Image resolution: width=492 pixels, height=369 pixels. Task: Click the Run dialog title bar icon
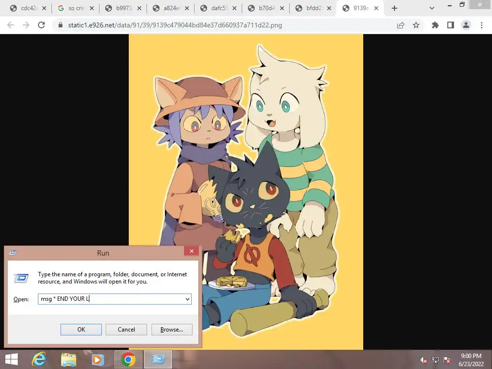(13, 253)
